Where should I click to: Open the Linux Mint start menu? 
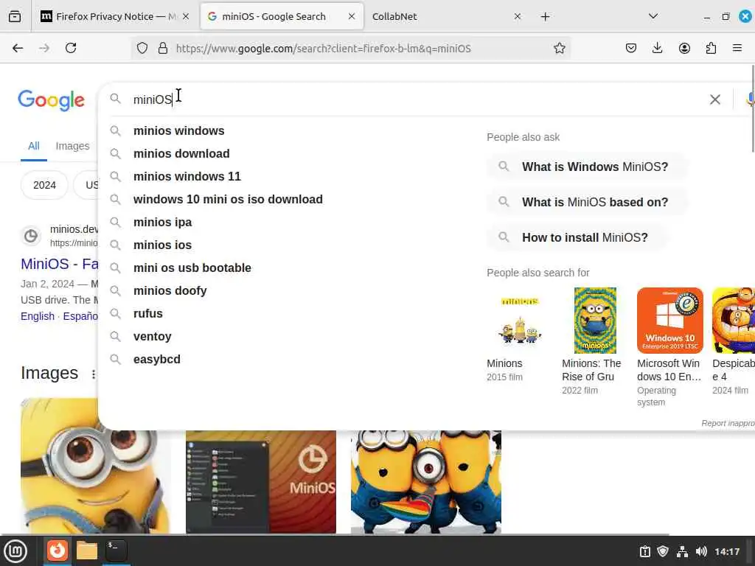click(x=15, y=551)
